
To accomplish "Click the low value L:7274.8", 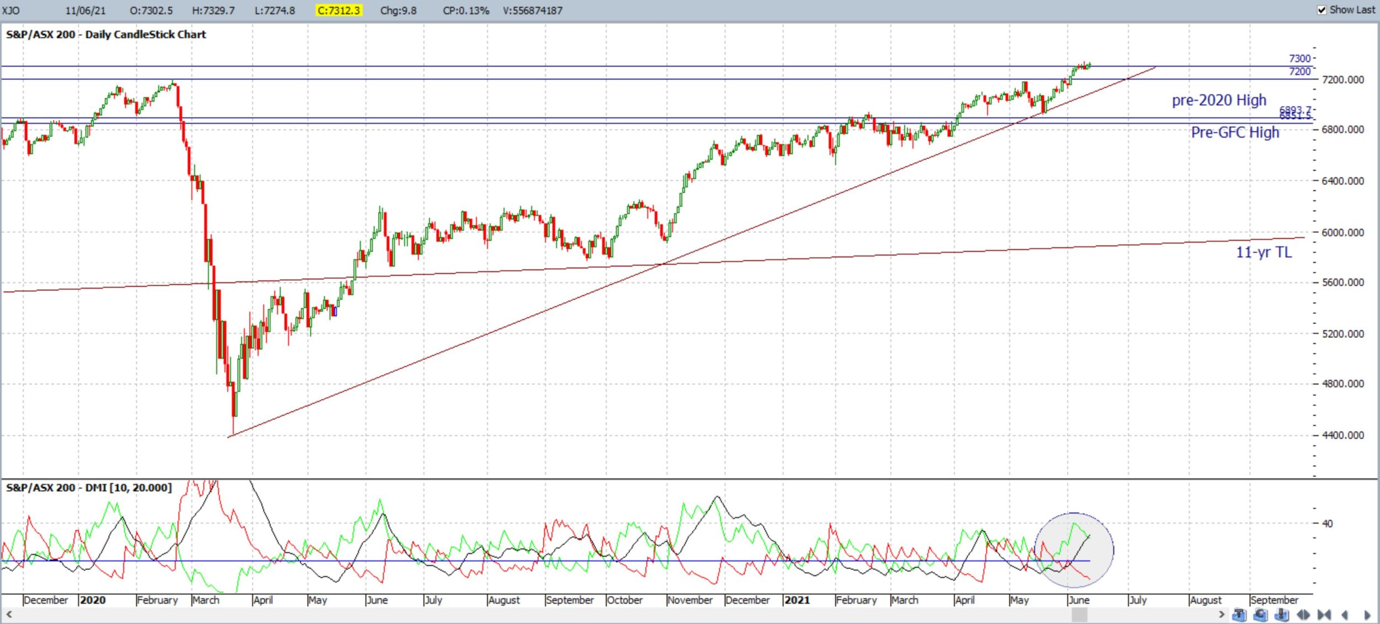I will tap(275, 10).
